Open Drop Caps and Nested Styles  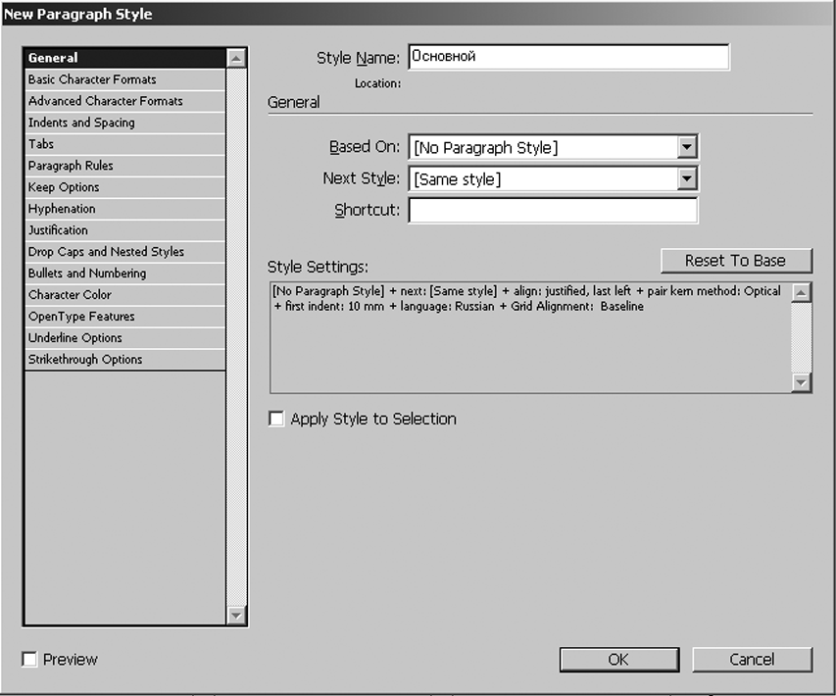[x=125, y=252]
